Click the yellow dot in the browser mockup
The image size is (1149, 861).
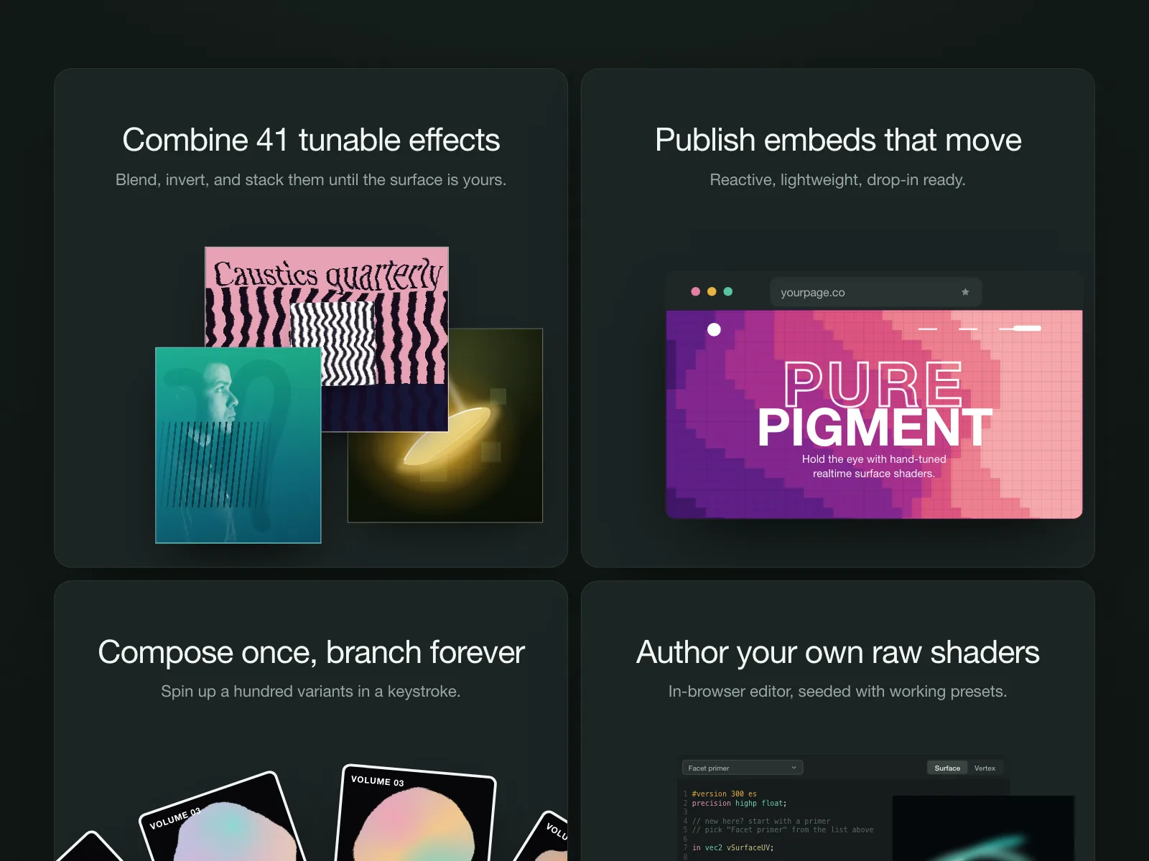(712, 291)
